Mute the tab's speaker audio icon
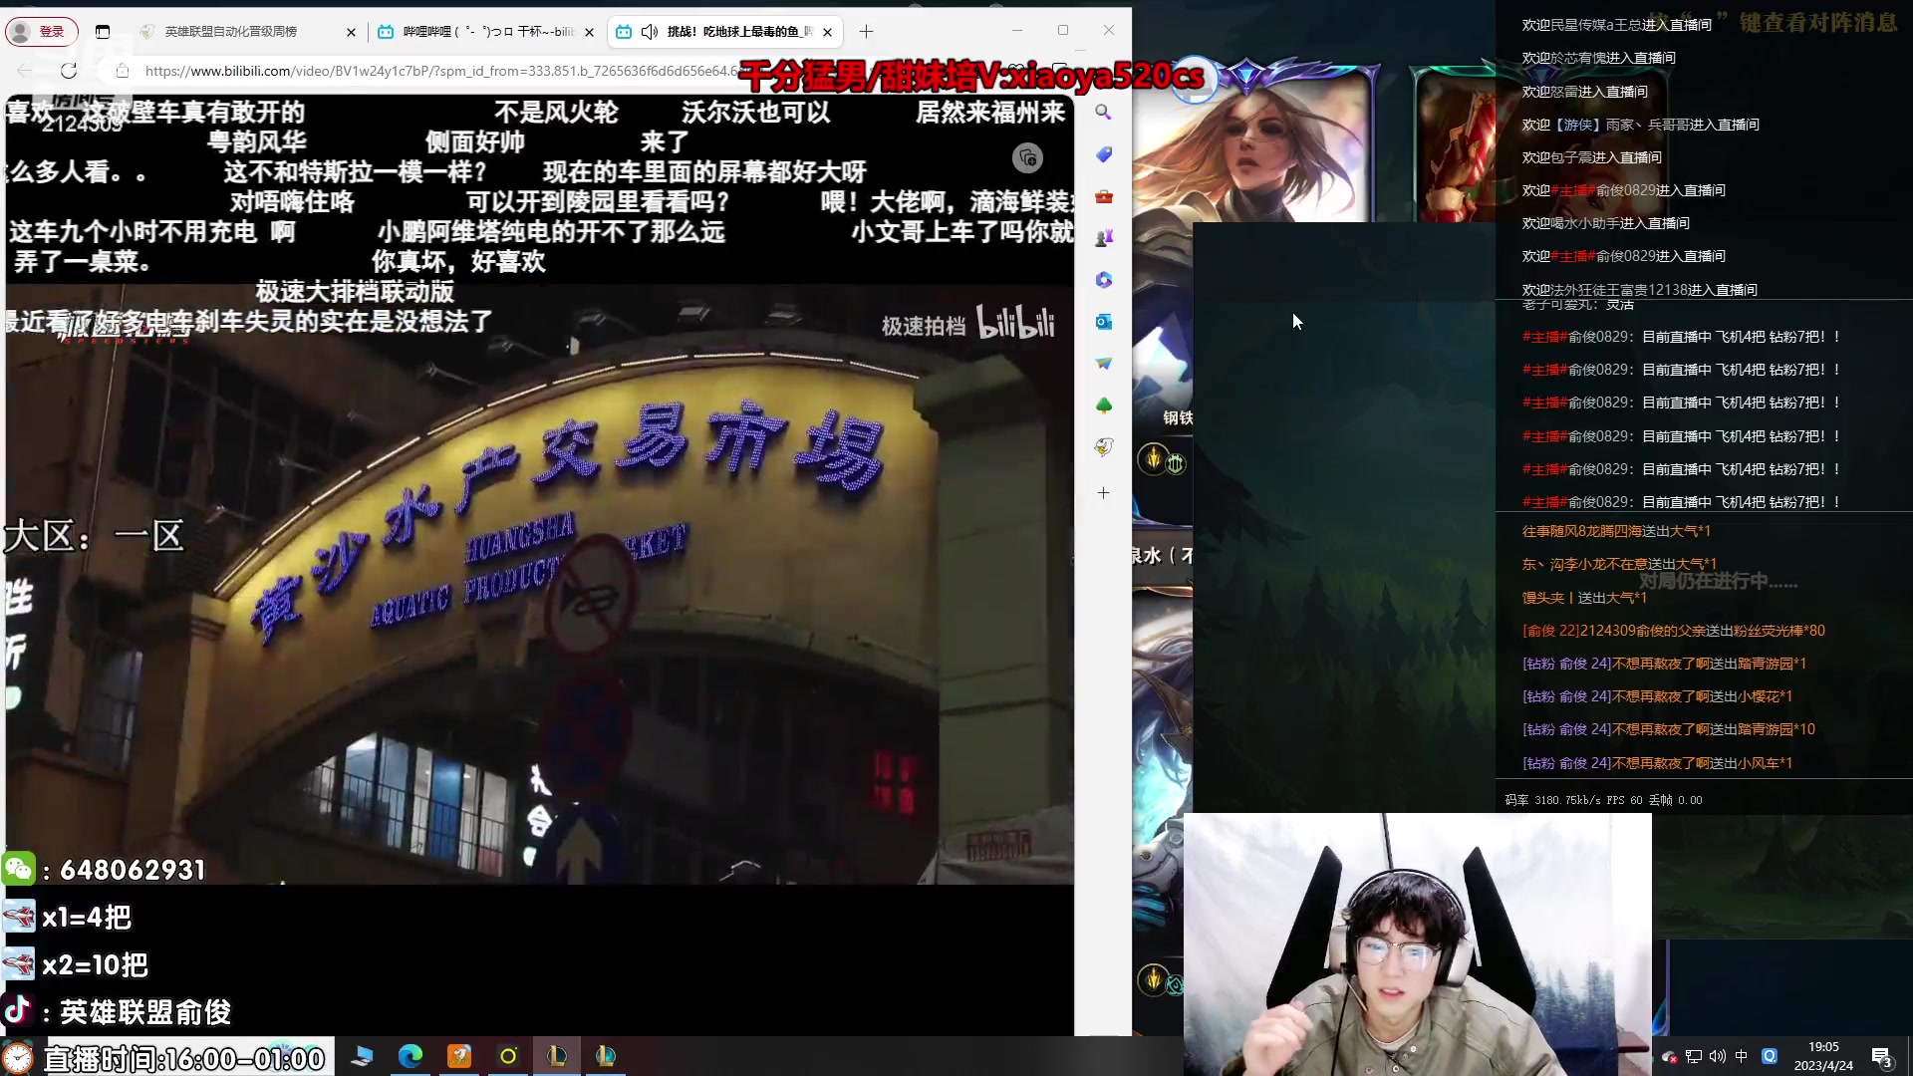The height and width of the screenshot is (1076, 1913). [650, 32]
